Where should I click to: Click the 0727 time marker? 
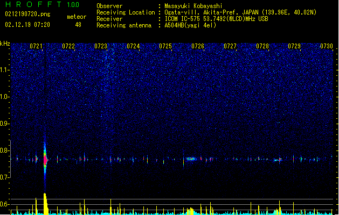230,46
